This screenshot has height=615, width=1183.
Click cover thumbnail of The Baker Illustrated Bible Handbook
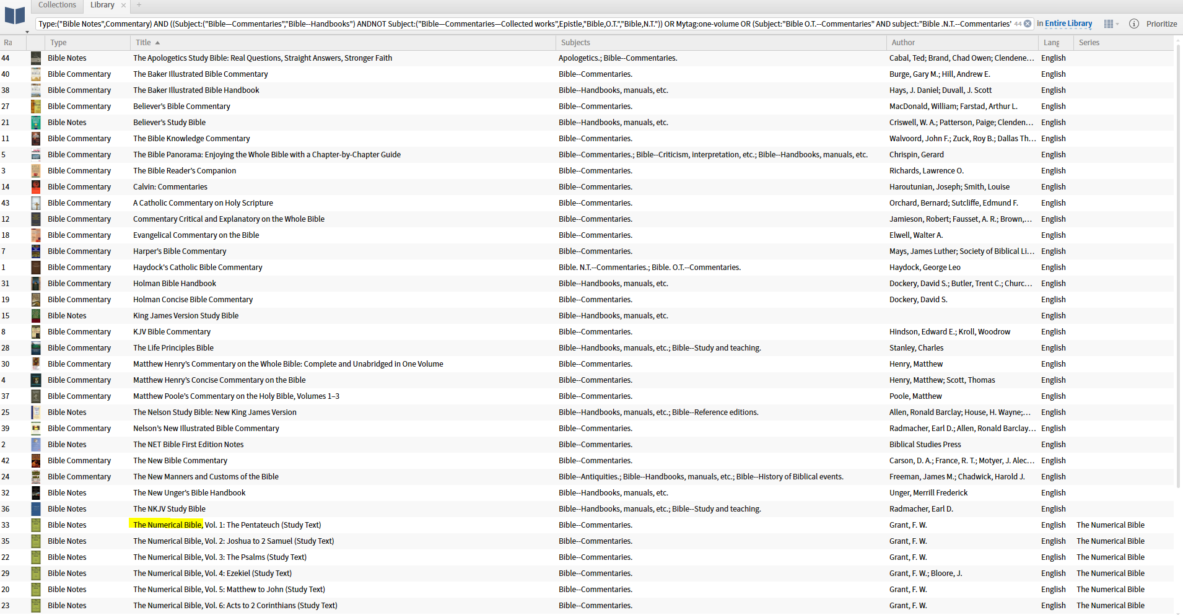[x=36, y=90]
